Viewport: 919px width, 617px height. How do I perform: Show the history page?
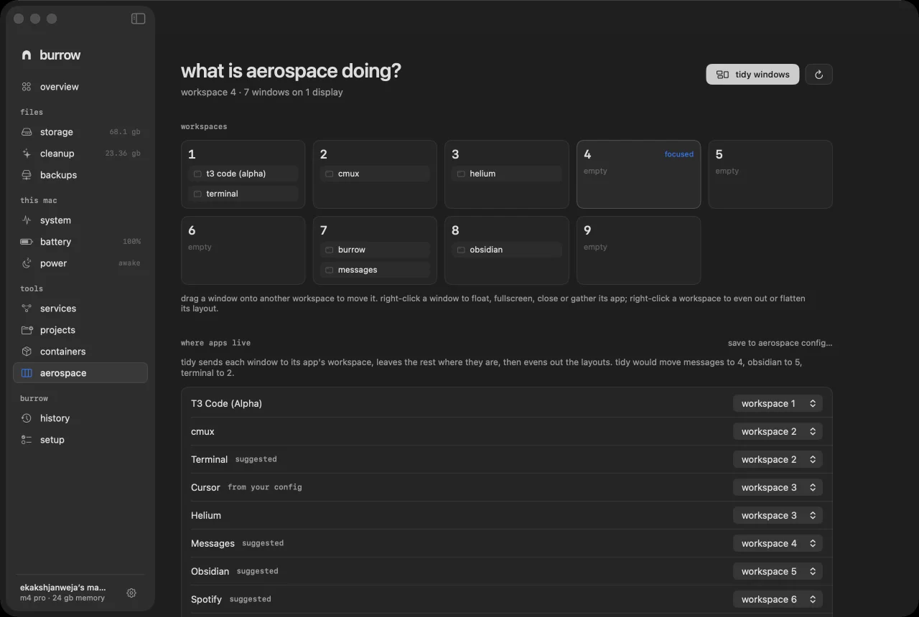pos(80,418)
